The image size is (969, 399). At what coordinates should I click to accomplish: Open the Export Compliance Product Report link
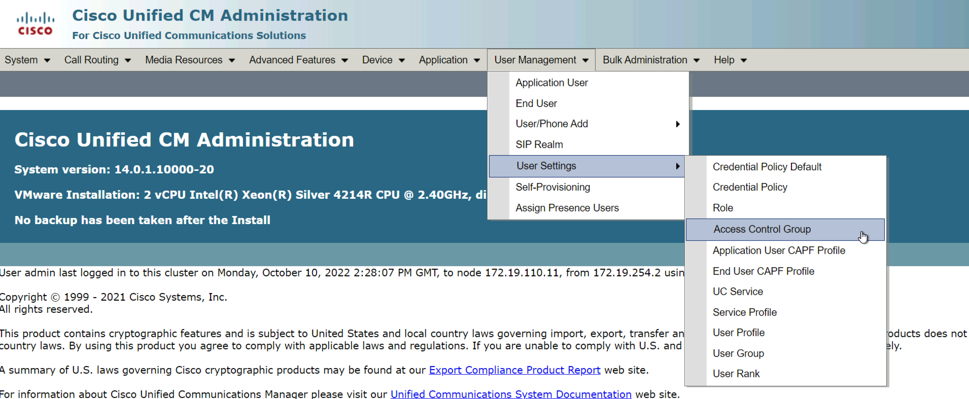tap(515, 370)
